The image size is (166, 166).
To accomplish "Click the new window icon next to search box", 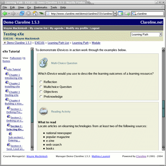I will click(127, 13).
